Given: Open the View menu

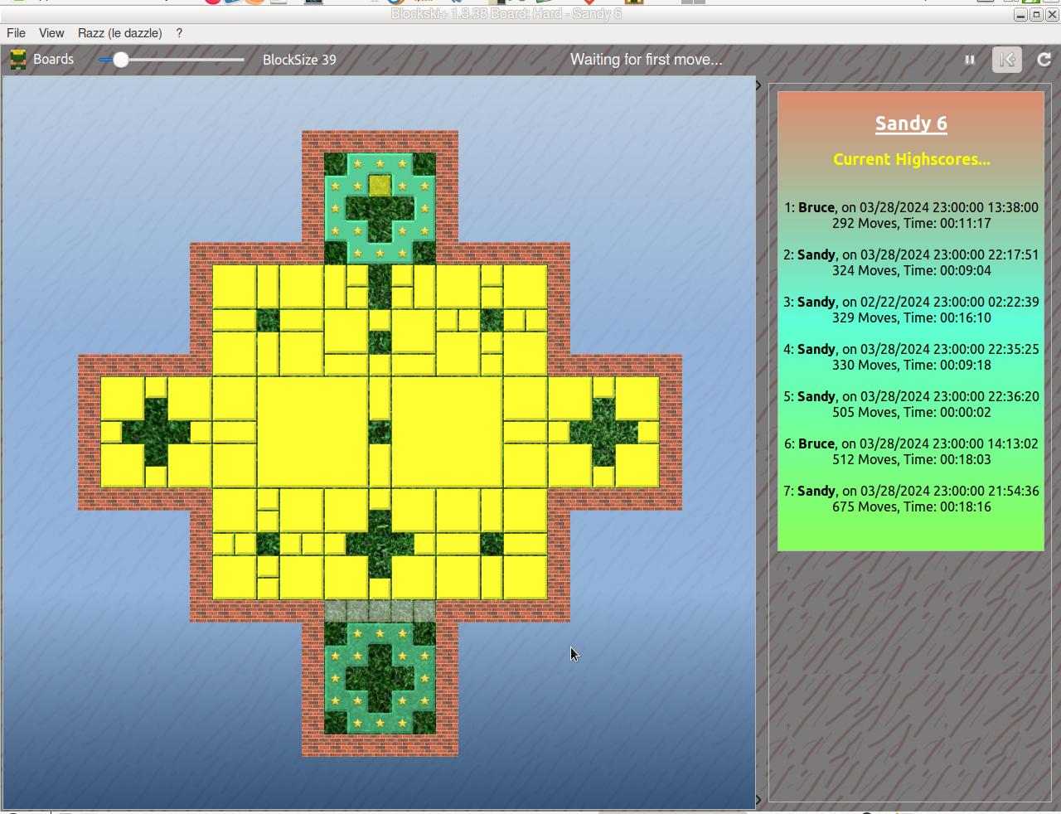Looking at the screenshot, I should point(51,33).
